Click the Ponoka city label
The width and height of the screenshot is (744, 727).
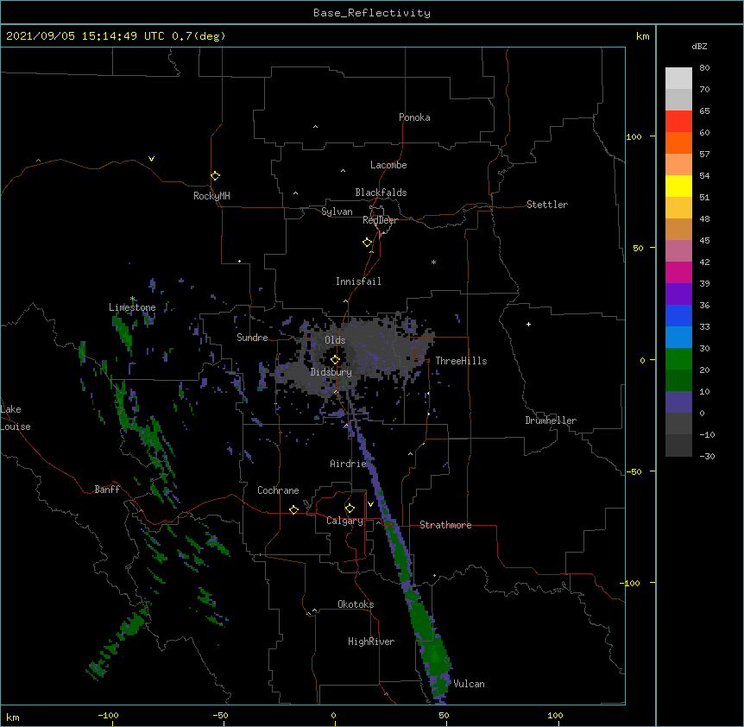[x=414, y=117]
